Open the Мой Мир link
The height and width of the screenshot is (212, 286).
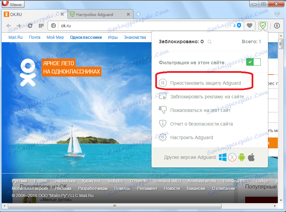pos(55,37)
